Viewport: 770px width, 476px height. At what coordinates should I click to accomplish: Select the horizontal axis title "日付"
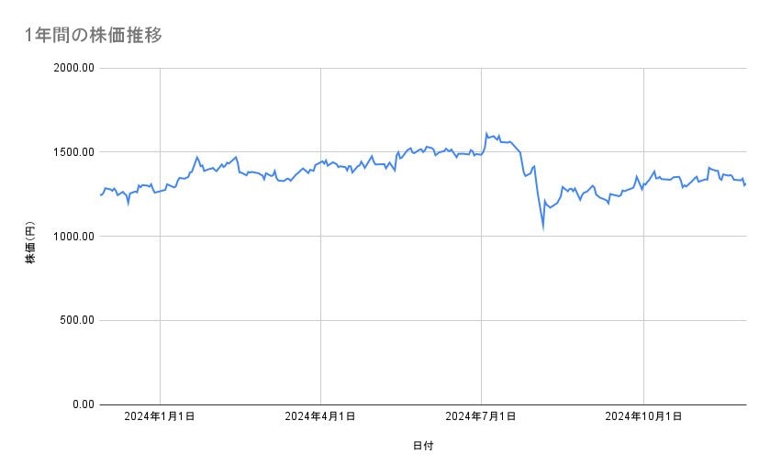423,446
